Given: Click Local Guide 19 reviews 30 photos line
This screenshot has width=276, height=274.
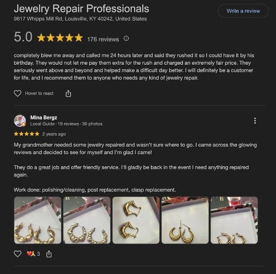Looking at the screenshot, I should [x=66, y=124].
